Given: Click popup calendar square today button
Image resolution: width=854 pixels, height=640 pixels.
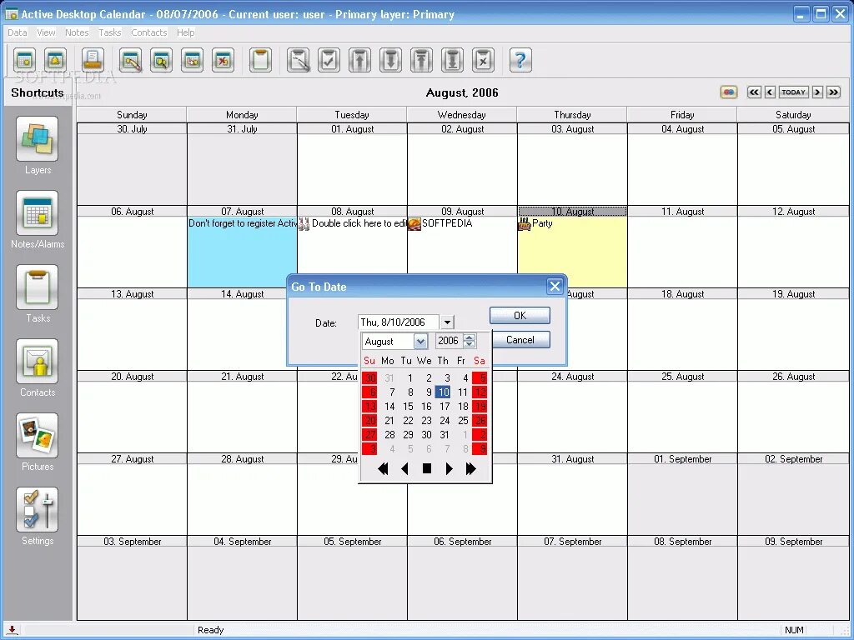Looking at the screenshot, I should point(427,468).
